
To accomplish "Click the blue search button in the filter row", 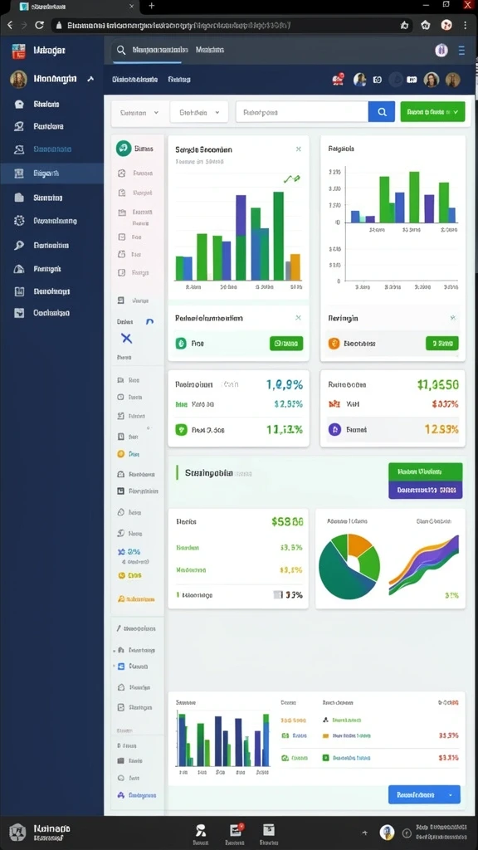I will tap(382, 112).
